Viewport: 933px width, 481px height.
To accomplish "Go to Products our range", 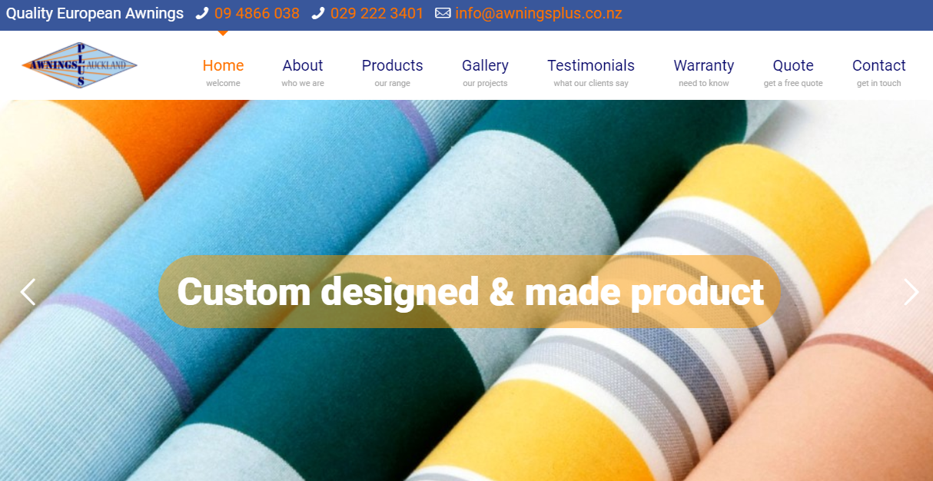I will pos(393,72).
